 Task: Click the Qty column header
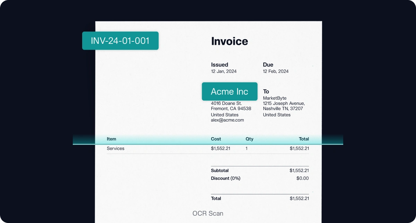coord(249,139)
